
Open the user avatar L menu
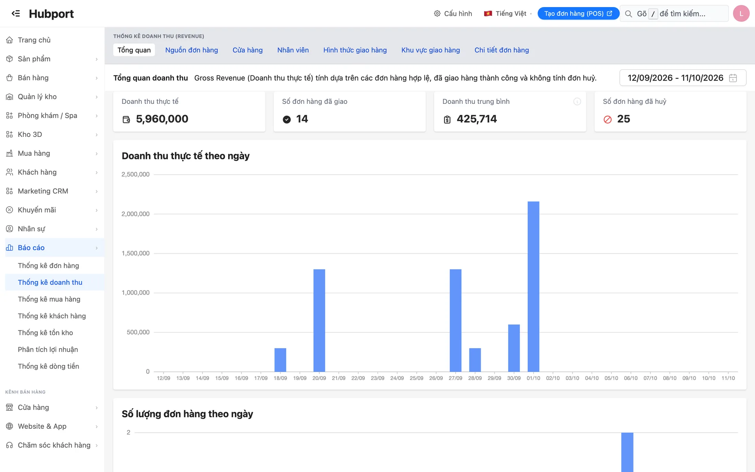click(x=741, y=13)
